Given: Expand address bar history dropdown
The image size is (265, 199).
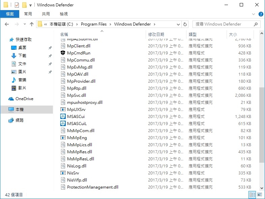Looking at the screenshot, I should pos(178,25).
